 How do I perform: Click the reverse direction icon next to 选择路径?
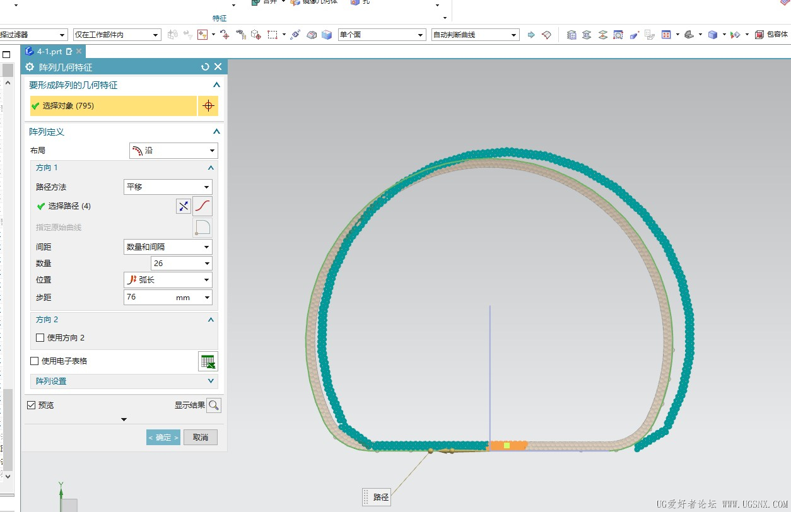183,206
